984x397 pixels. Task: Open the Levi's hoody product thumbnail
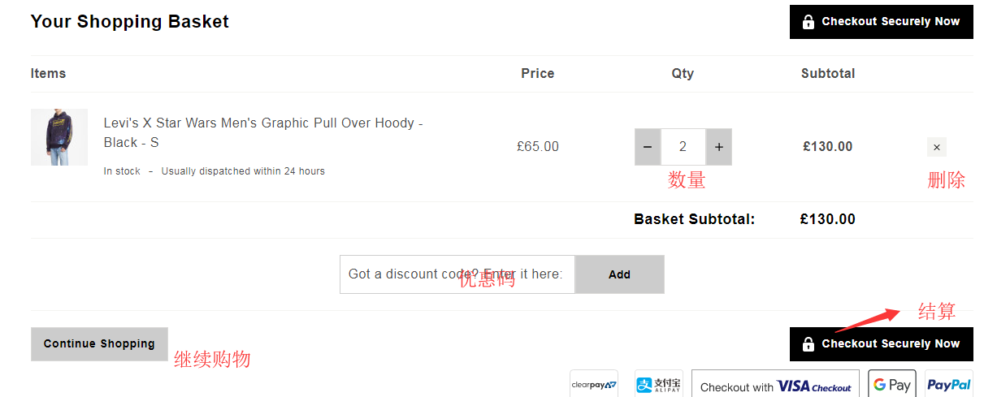coord(59,137)
